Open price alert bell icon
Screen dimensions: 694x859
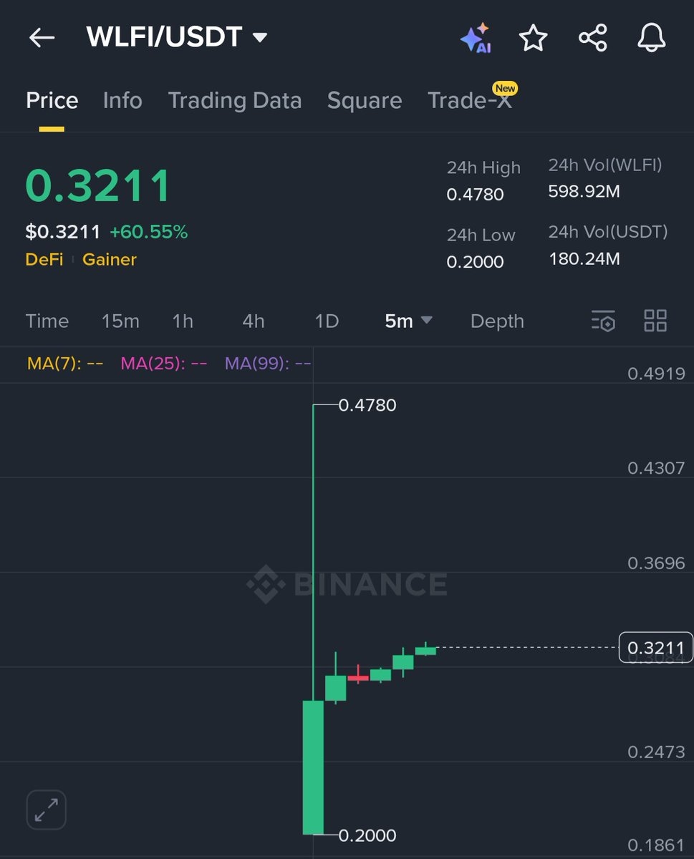tap(651, 38)
